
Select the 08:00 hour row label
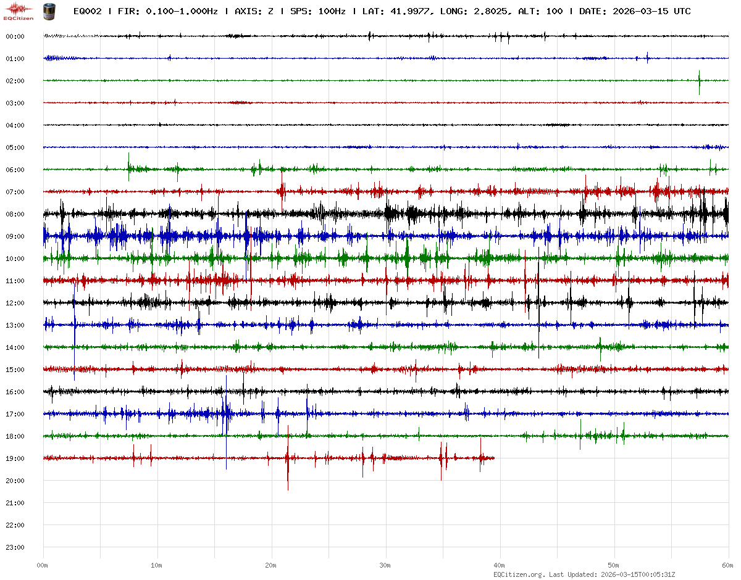click(x=15, y=214)
